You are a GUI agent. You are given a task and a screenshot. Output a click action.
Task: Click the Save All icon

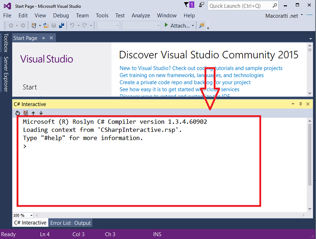click(x=62, y=26)
